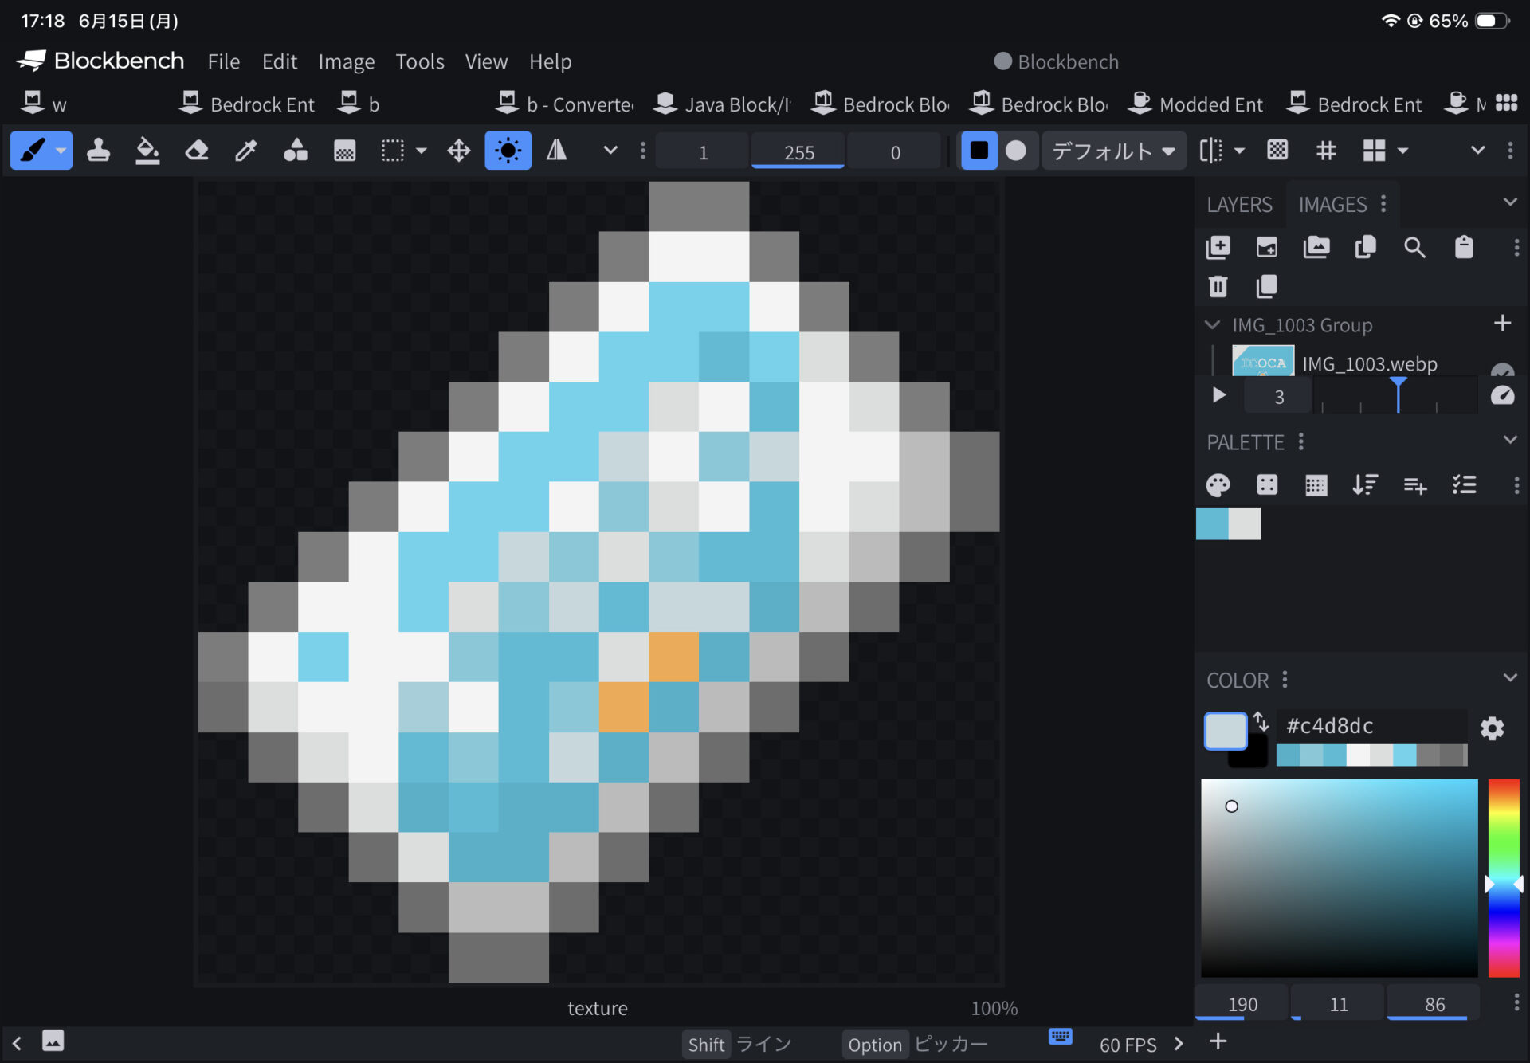The image size is (1530, 1063).
Task: Open the Tools menu
Action: (420, 61)
